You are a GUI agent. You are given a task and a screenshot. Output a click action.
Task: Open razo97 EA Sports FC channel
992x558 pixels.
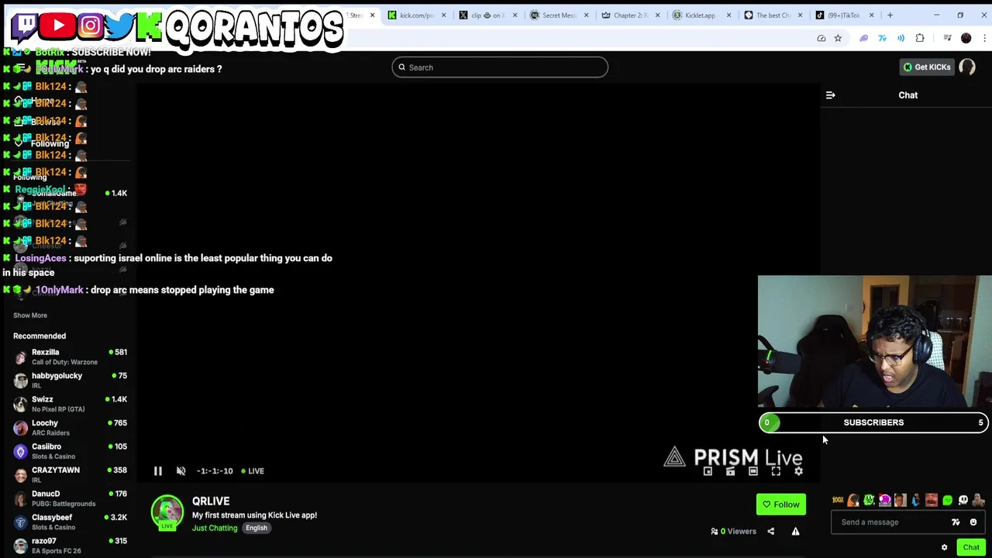[x=70, y=546]
